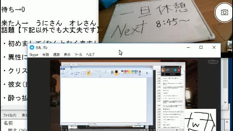Open the ヘルプ menu in Skype

click(x=90, y=55)
